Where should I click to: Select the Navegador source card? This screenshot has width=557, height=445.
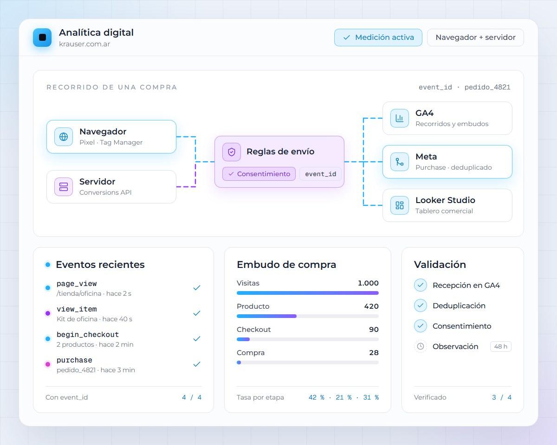(111, 137)
